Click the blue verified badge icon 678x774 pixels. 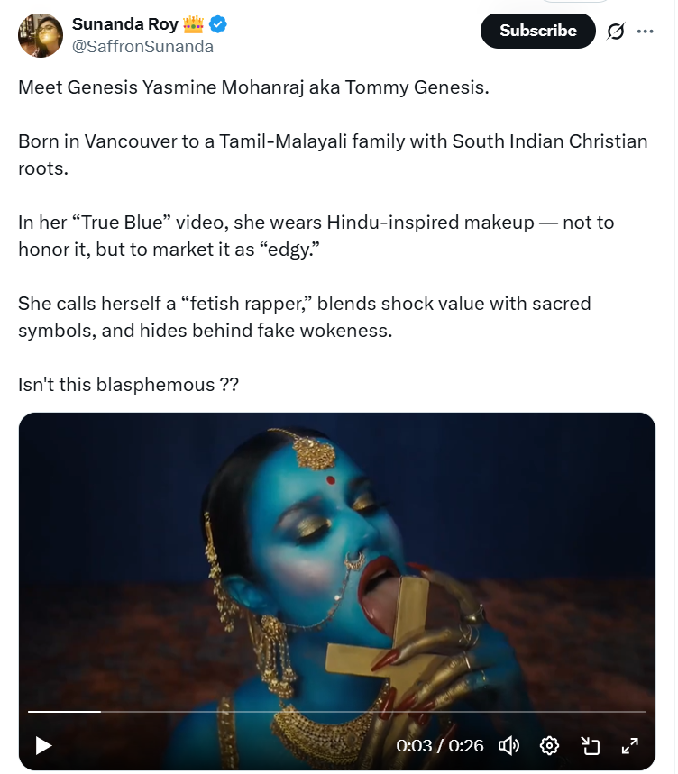pos(218,23)
